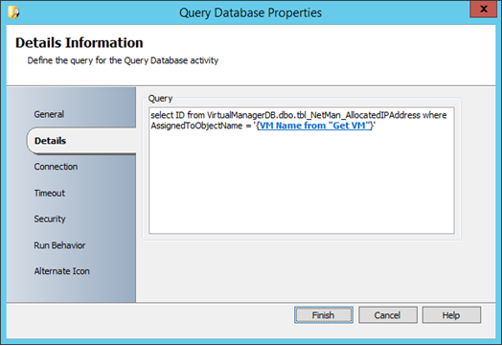This screenshot has height=346, width=502.
Task: Go to the Security tab
Action: click(x=50, y=219)
